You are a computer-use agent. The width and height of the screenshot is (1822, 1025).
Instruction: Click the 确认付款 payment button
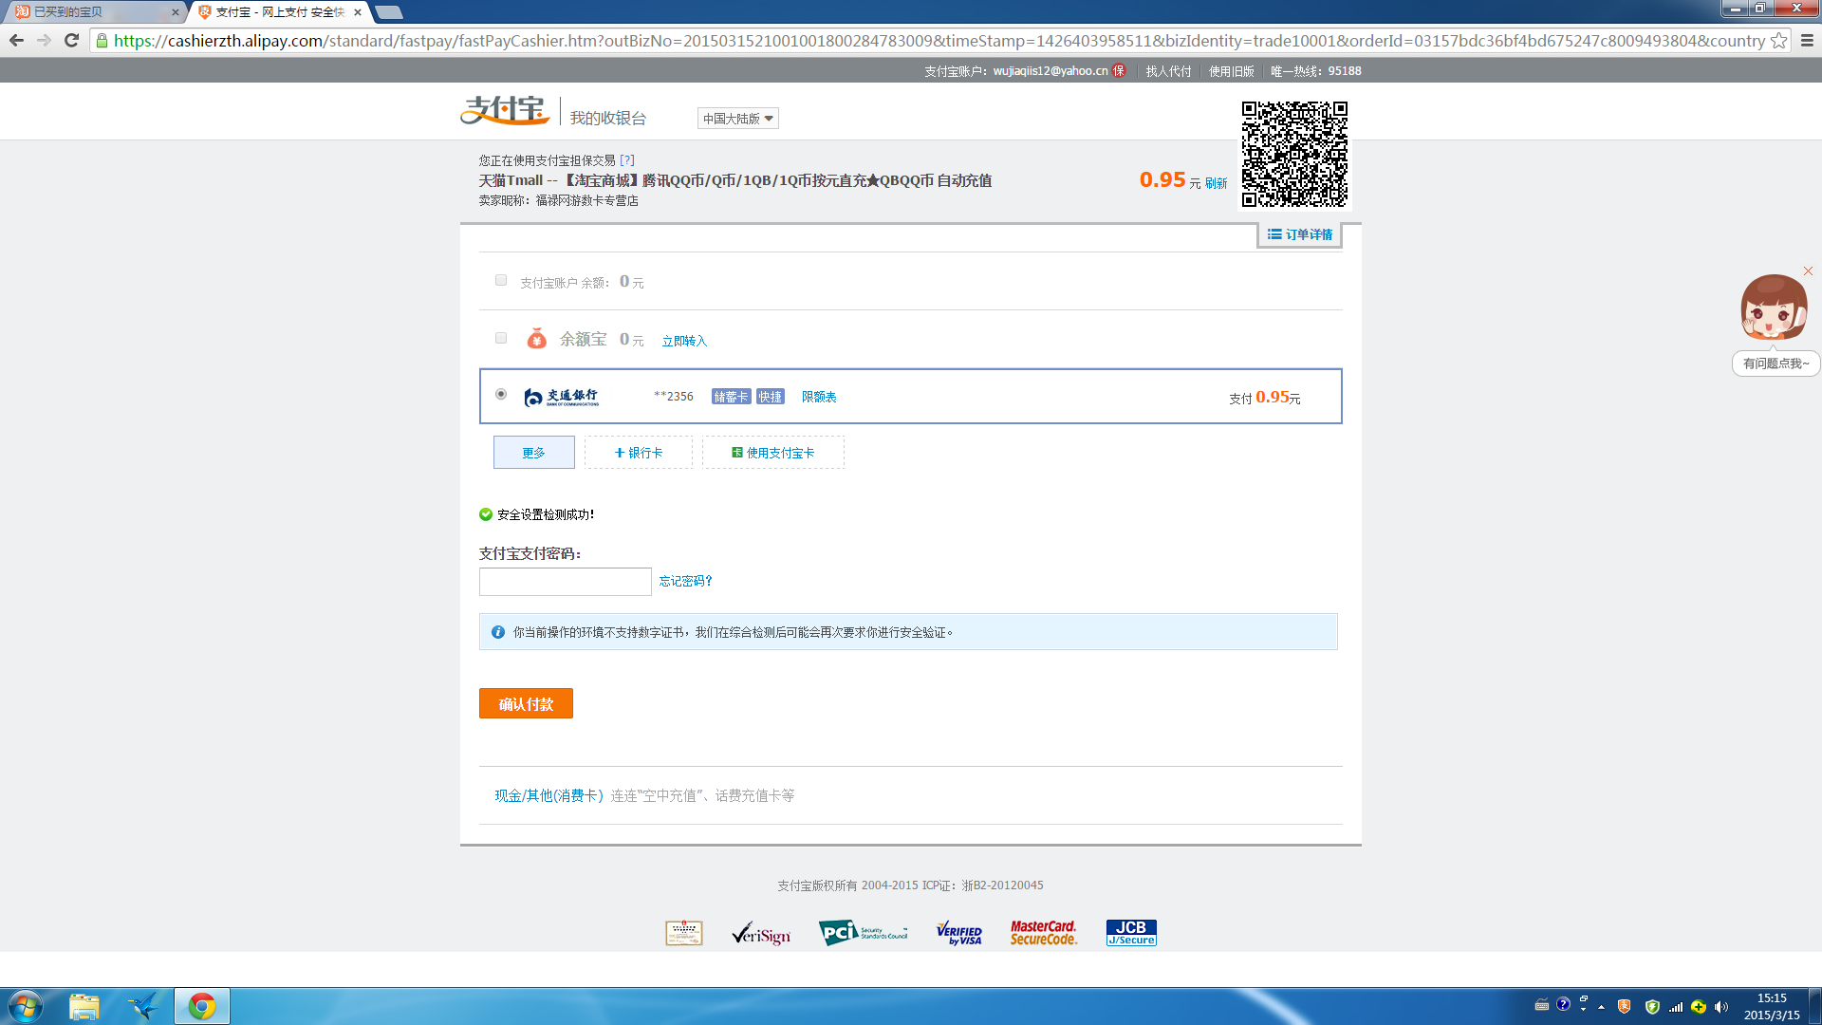point(526,703)
